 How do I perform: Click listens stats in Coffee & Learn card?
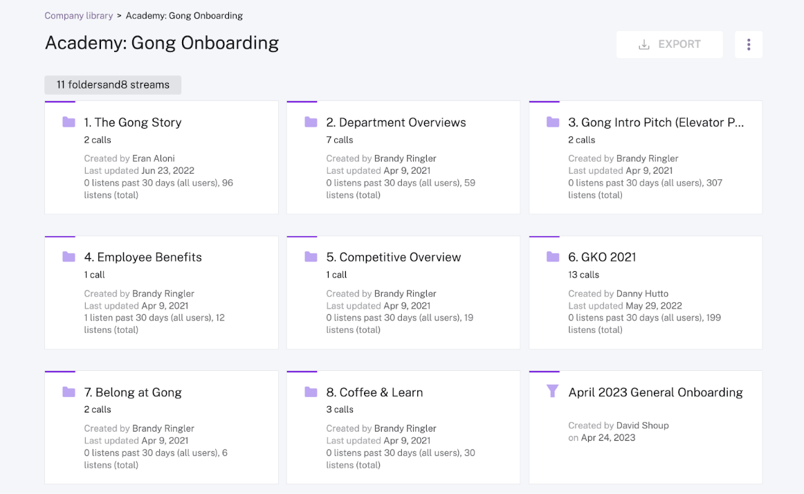coord(401,459)
